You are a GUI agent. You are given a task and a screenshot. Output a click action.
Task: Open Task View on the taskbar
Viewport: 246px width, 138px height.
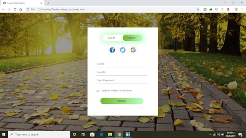[x=83, y=134]
